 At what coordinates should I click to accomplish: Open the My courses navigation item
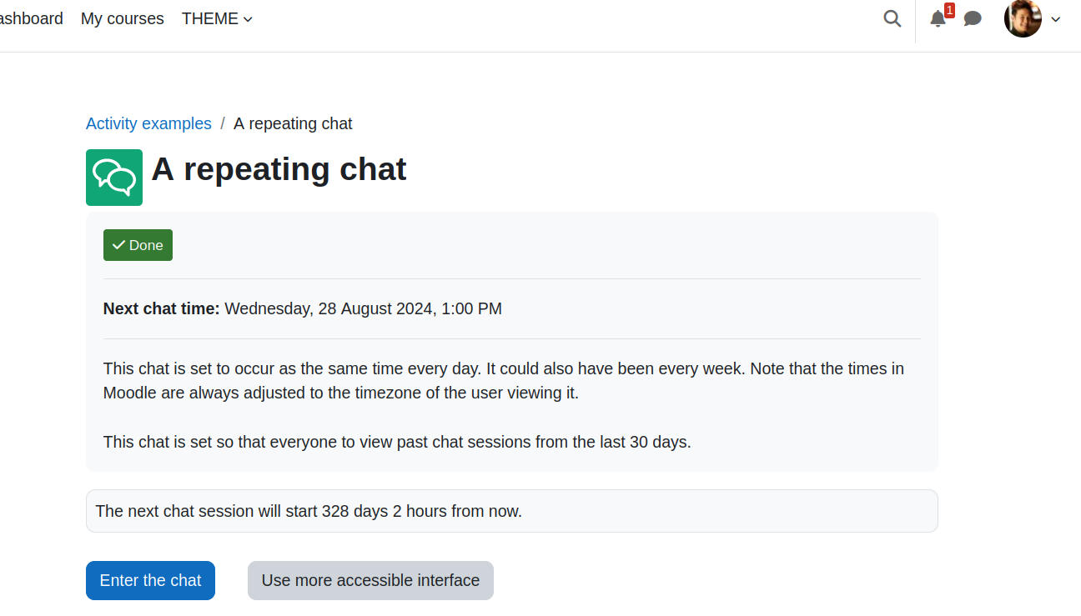coord(123,18)
